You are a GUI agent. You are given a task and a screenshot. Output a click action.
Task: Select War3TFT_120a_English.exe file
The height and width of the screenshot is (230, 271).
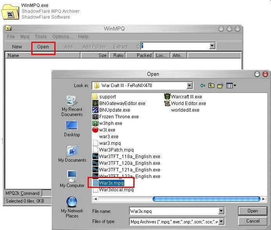pos(127,163)
